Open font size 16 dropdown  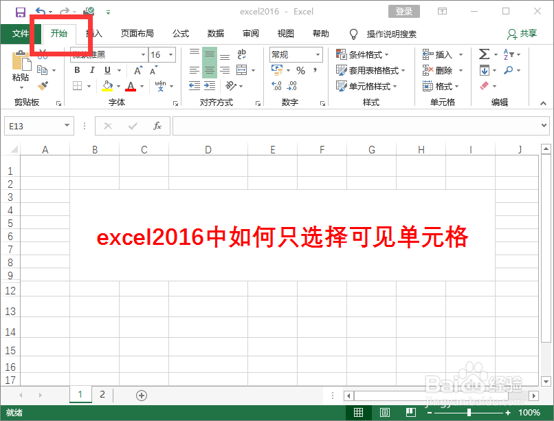point(171,54)
